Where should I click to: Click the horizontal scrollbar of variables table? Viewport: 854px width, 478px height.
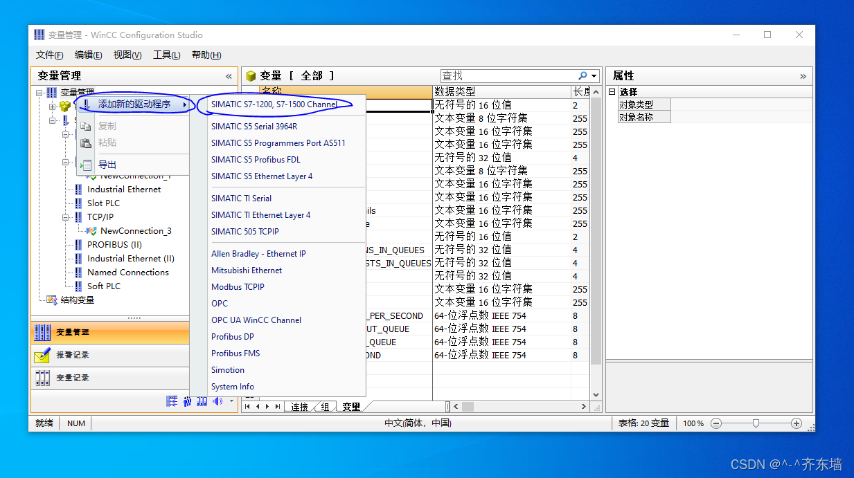tap(520, 407)
